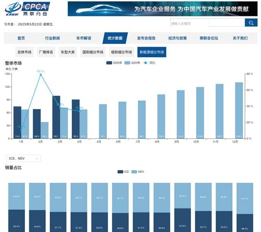261x232 pixels.
Task: Focus the keyword search input field
Action: coord(208,22)
